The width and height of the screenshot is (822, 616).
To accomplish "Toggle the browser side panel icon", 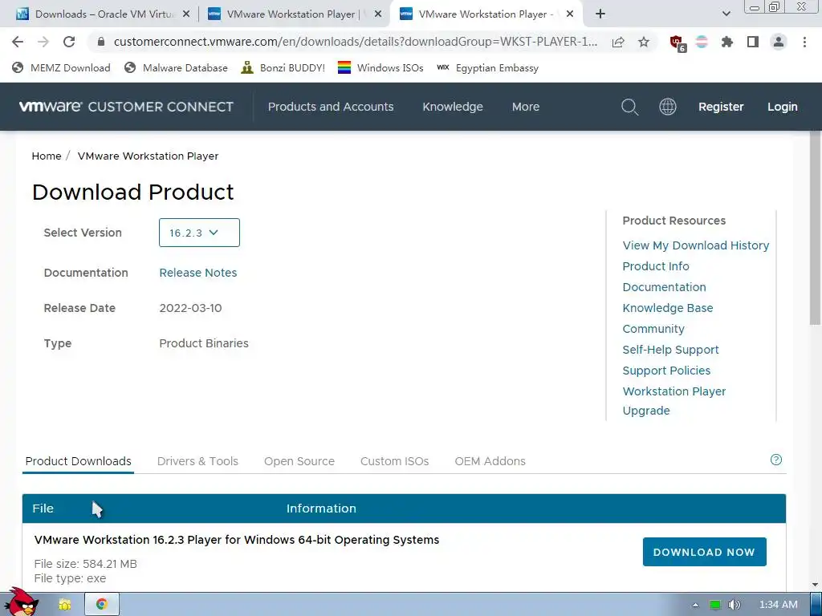I will pos(753,42).
